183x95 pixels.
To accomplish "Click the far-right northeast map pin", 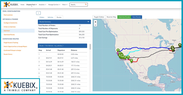I will point(180,45).
